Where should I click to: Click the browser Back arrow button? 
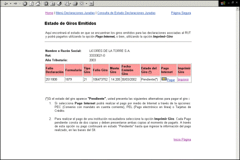[x=6, y=3]
